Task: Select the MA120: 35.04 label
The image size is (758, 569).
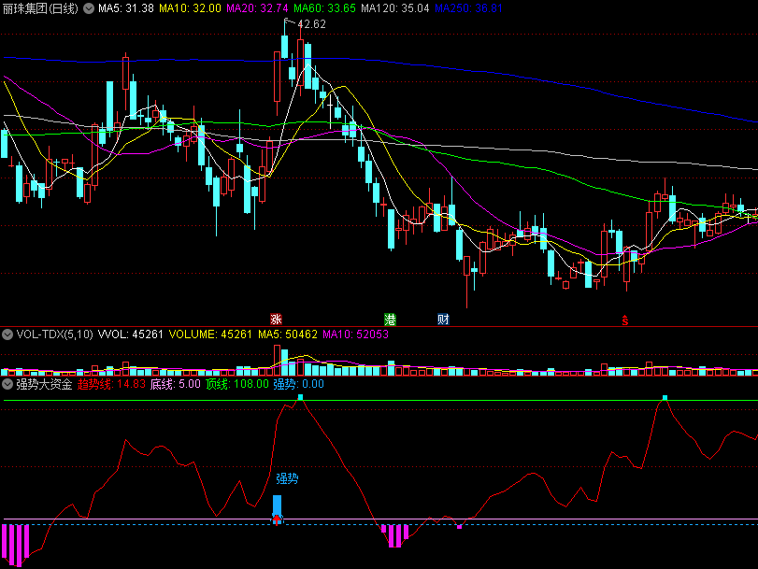Action: tap(395, 8)
